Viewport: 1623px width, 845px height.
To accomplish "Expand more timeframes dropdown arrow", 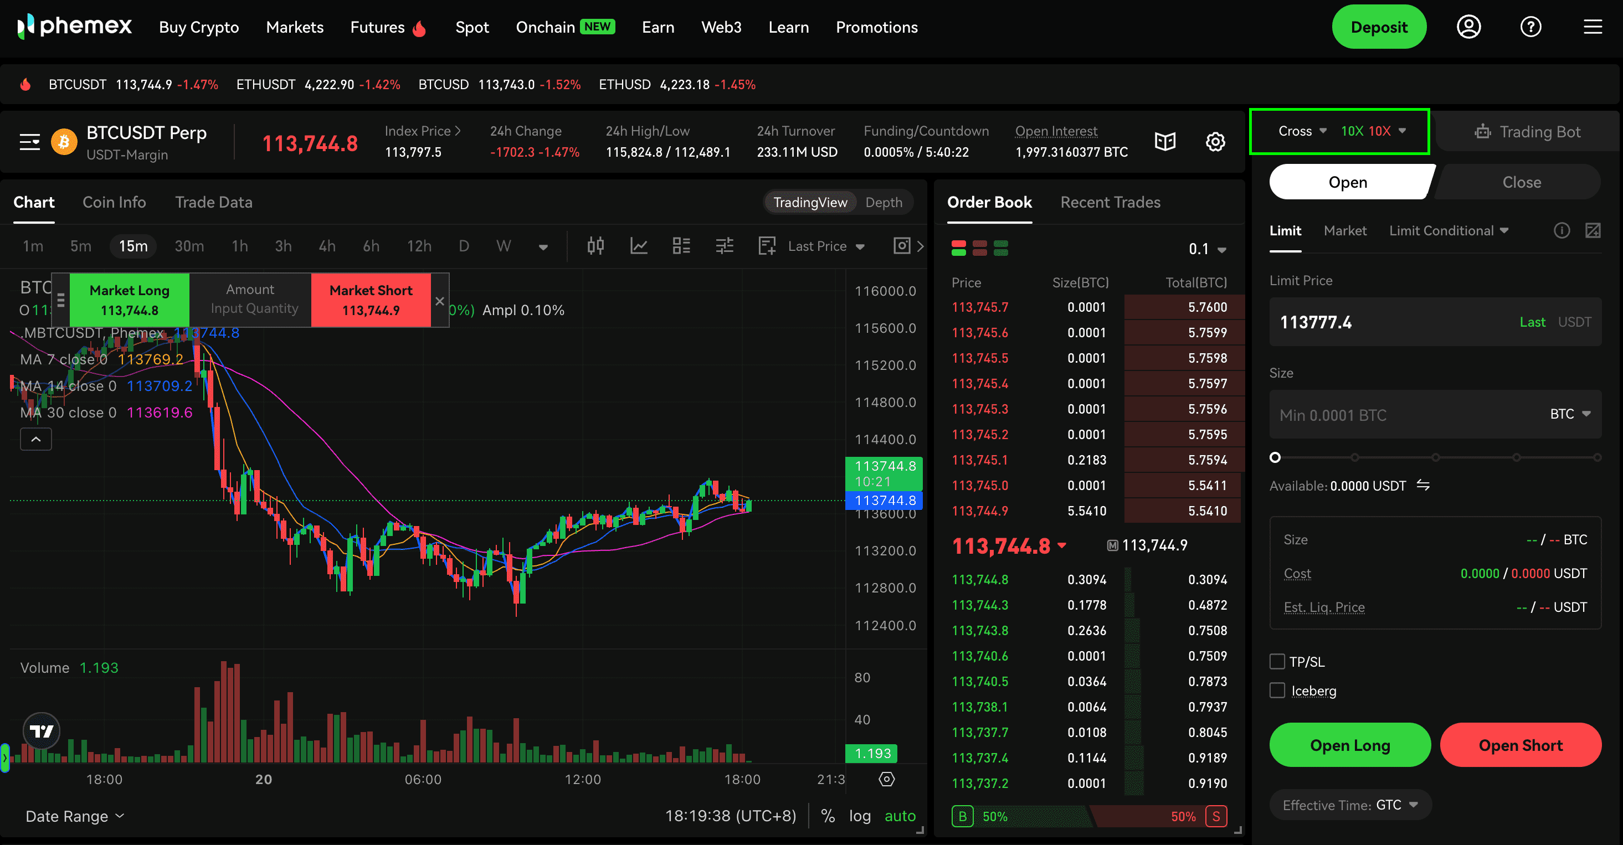I will pyautogui.click(x=543, y=247).
